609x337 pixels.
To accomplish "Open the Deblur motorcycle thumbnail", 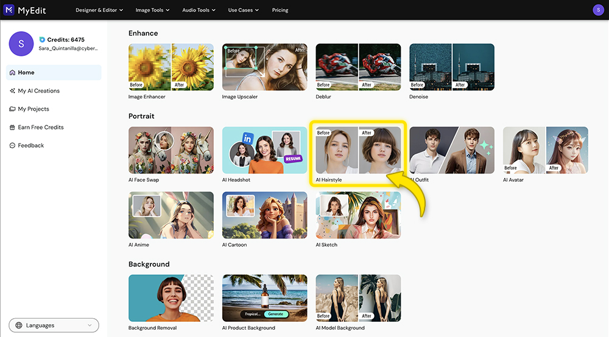I will coord(358,67).
